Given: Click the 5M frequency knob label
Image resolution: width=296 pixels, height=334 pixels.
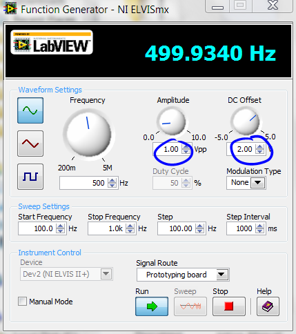Looking at the screenshot, I should pos(108,168).
